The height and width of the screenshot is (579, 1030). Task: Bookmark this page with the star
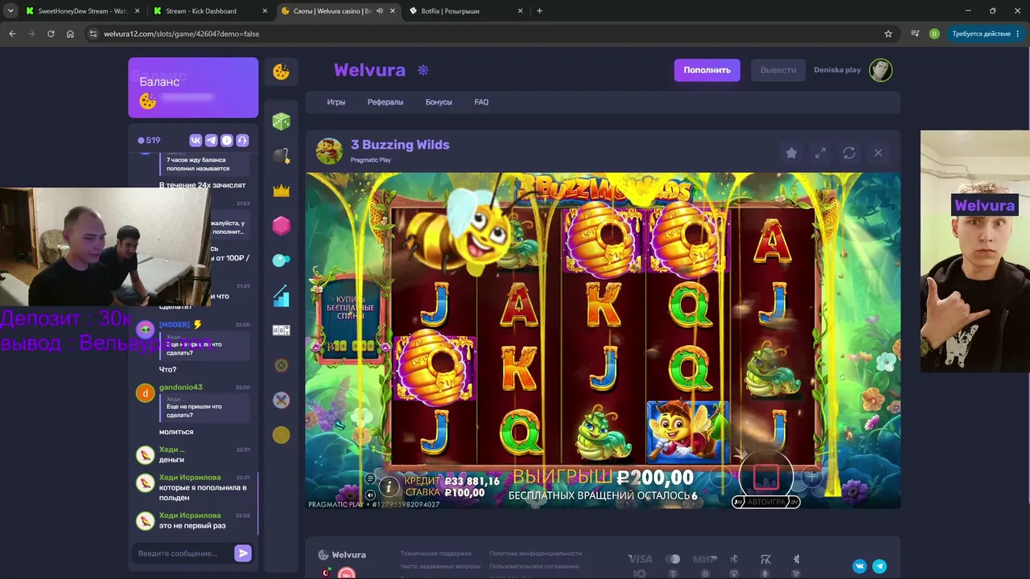click(x=888, y=34)
